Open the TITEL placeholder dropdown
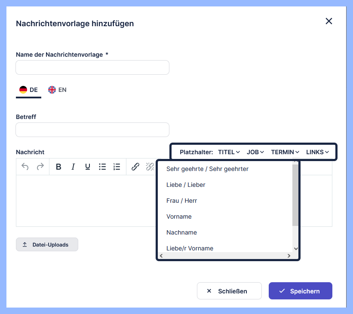The height and width of the screenshot is (314, 353). coord(229,152)
